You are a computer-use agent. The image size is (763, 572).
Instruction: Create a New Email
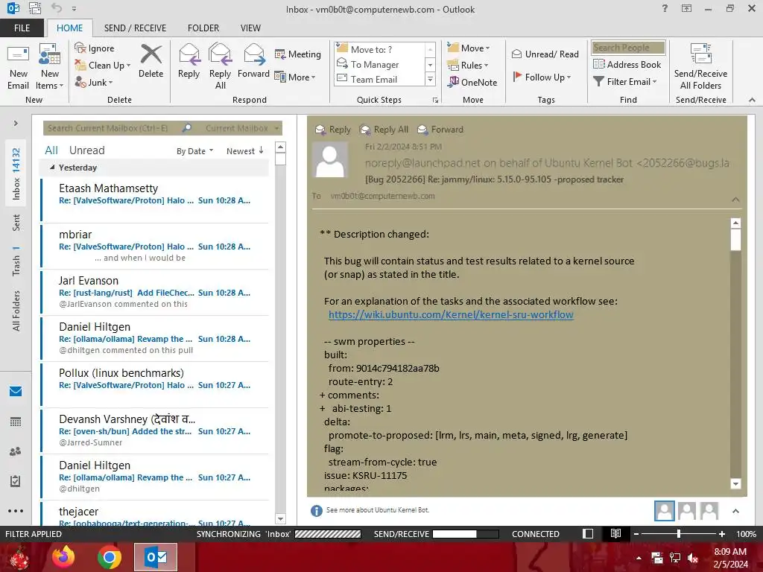point(18,67)
